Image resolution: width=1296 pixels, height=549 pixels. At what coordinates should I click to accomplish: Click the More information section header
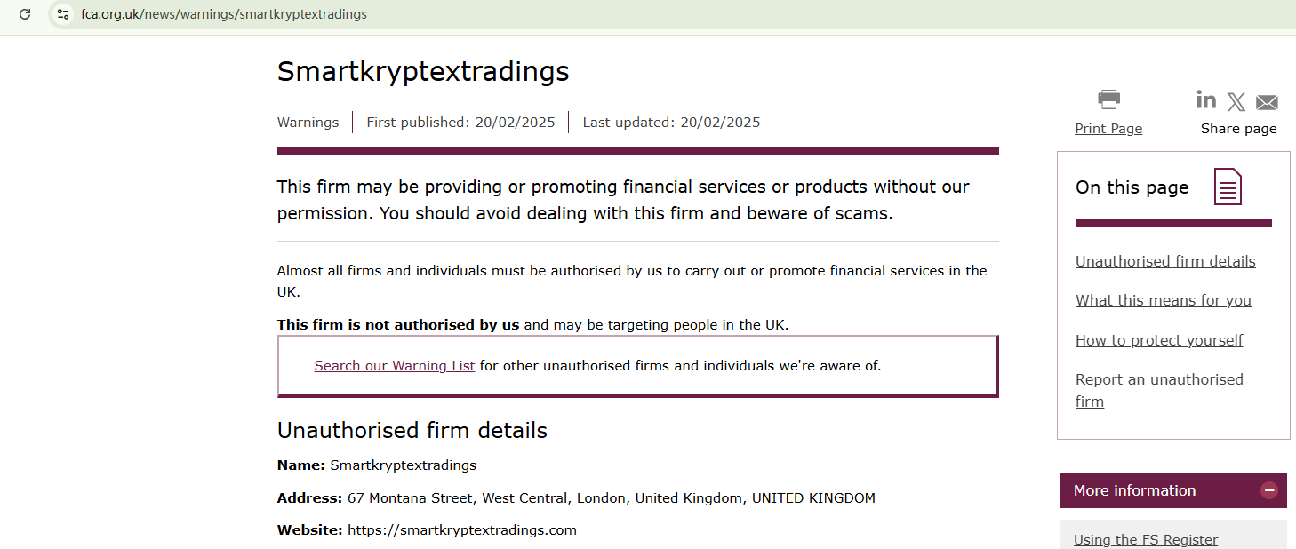point(1135,490)
